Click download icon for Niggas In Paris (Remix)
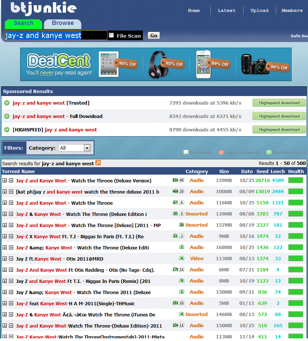The width and height of the screenshot is (308, 341). (x=4, y=281)
